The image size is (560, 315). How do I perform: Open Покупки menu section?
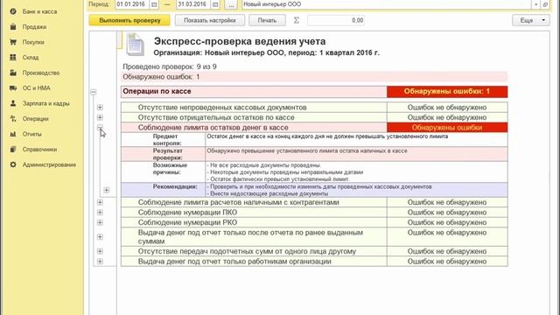(33, 42)
